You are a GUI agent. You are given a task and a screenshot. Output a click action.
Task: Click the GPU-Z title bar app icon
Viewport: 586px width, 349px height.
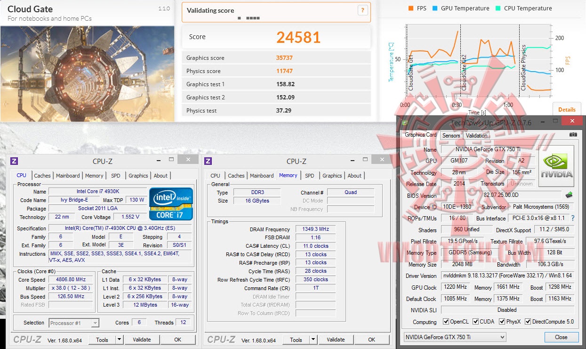point(405,123)
